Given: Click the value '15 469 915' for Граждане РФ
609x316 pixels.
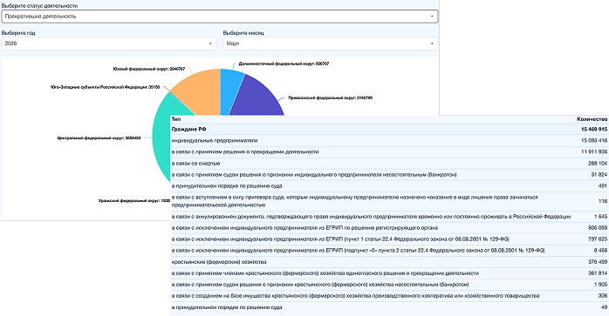Looking at the screenshot, I should pos(594,129).
